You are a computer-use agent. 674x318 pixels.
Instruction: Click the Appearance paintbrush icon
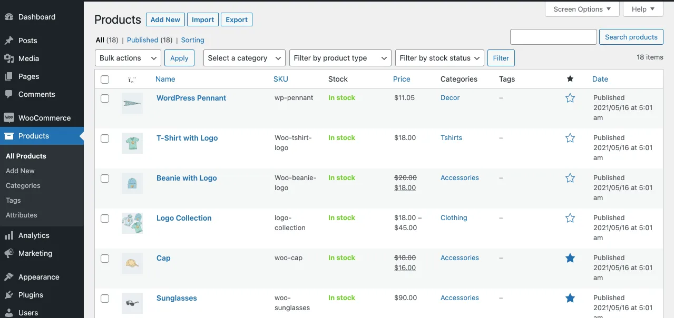8,277
